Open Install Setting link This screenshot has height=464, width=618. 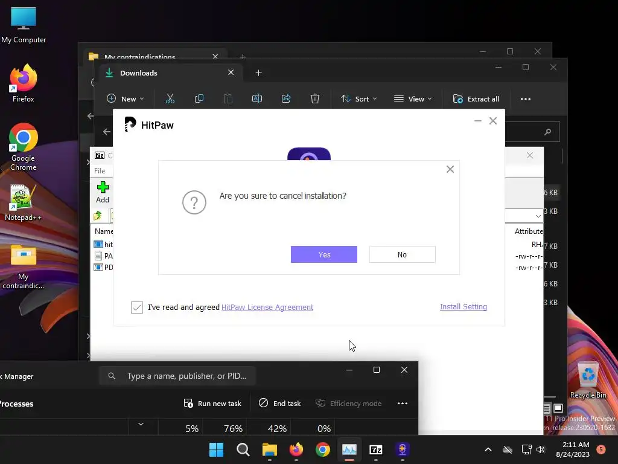[x=463, y=306]
